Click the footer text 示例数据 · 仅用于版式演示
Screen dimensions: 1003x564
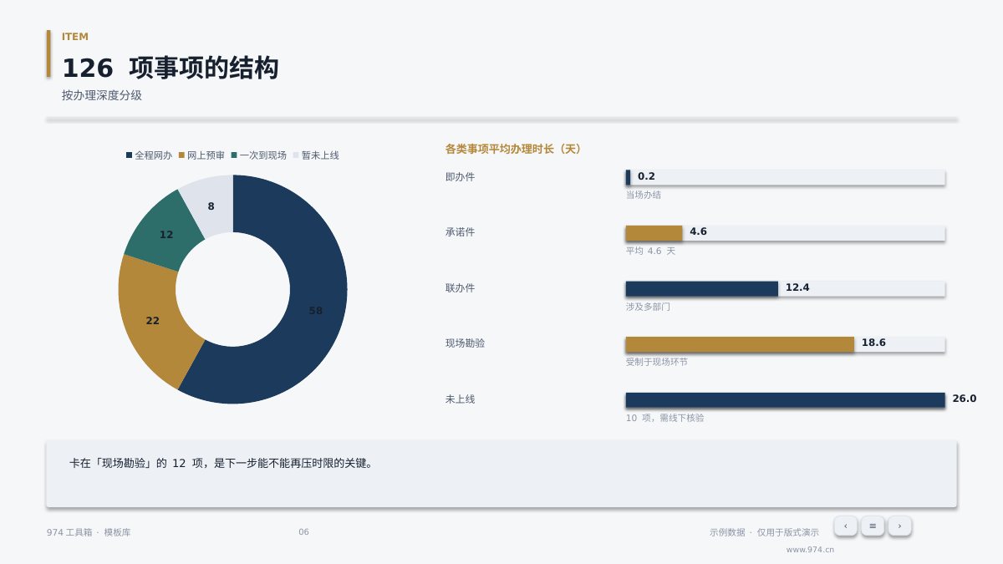click(x=764, y=532)
